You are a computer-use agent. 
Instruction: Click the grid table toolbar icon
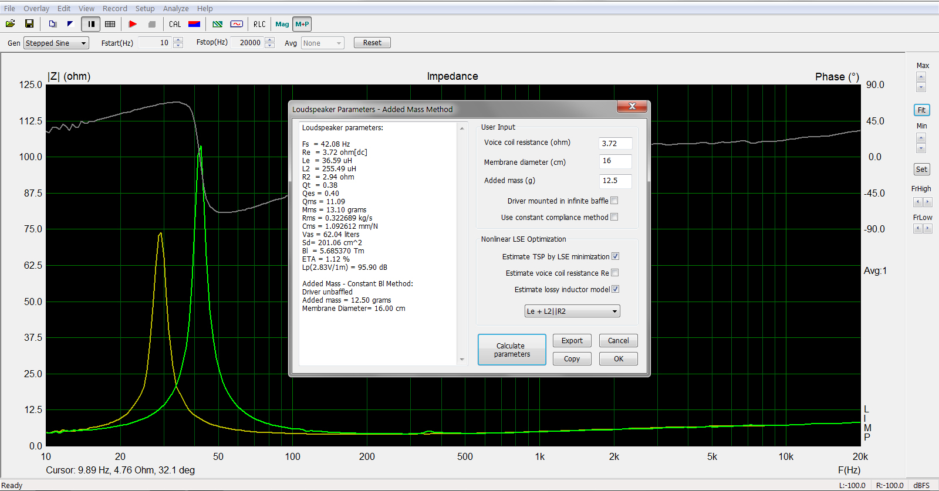(x=110, y=24)
